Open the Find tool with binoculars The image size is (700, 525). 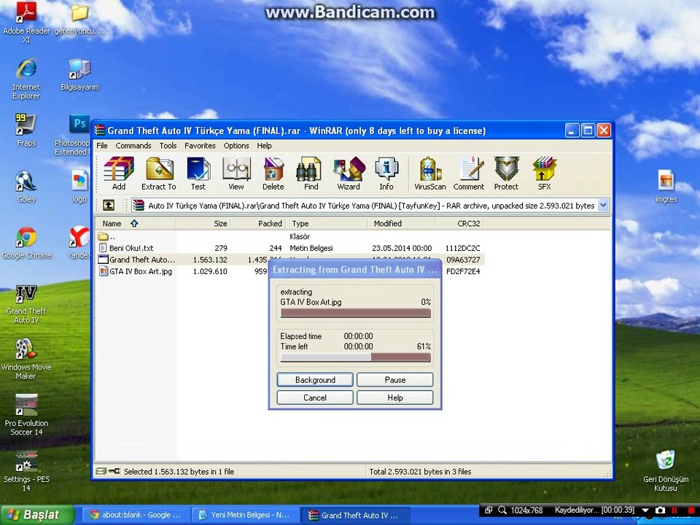[x=311, y=174]
